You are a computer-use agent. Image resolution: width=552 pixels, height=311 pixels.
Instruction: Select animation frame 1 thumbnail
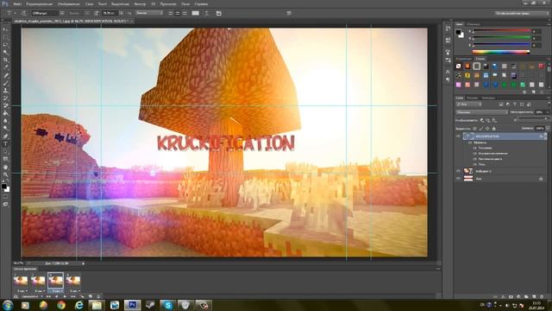pyautogui.click(x=21, y=280)
